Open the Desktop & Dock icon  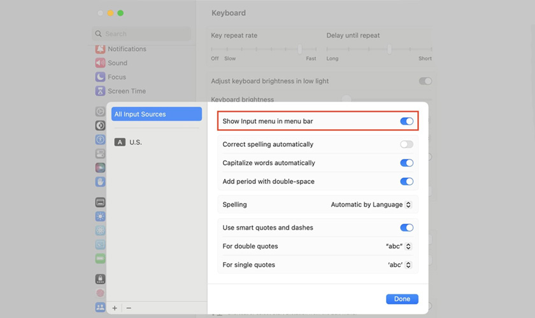click(100, 202)
